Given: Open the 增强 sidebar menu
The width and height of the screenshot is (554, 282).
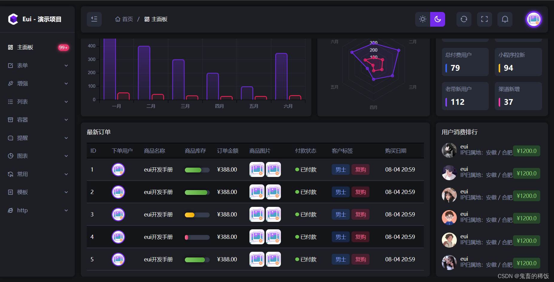Looking at the screenshot, I should (x=37, y=84).
